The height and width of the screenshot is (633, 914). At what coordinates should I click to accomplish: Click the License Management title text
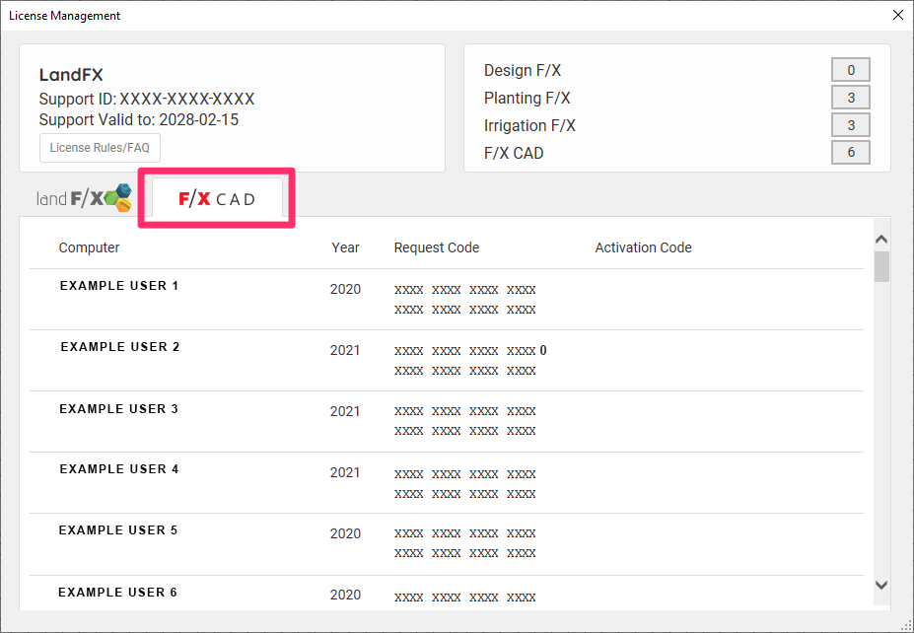65,16
